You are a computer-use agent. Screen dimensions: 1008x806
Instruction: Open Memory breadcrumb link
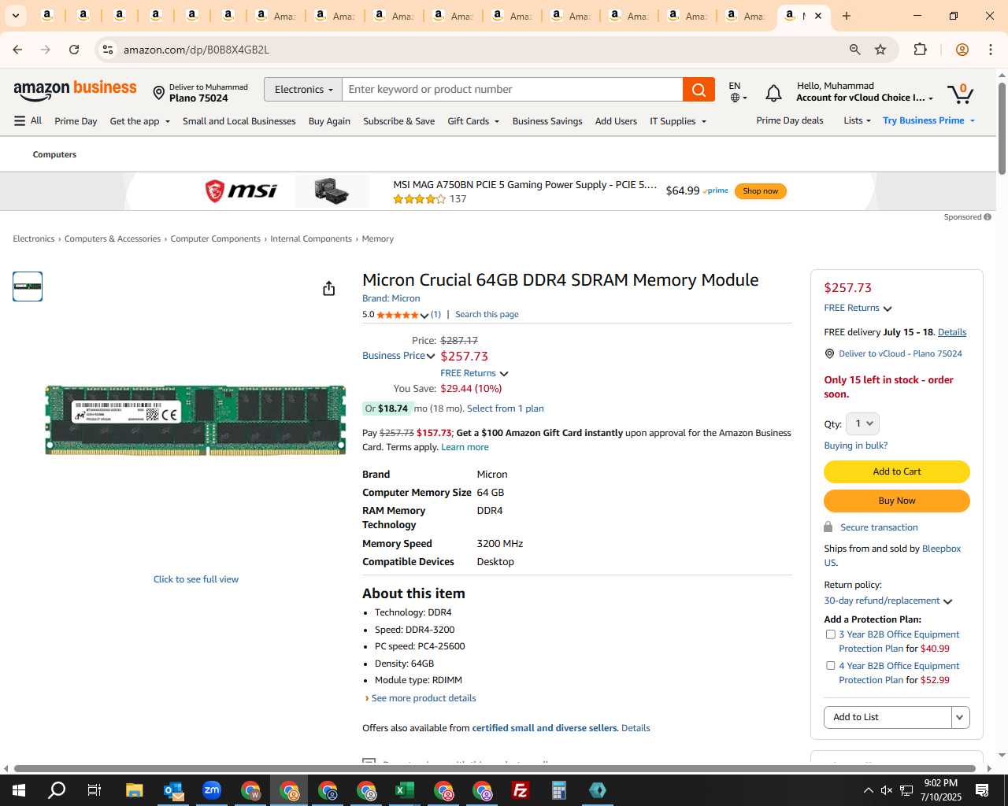pos(378,238)
